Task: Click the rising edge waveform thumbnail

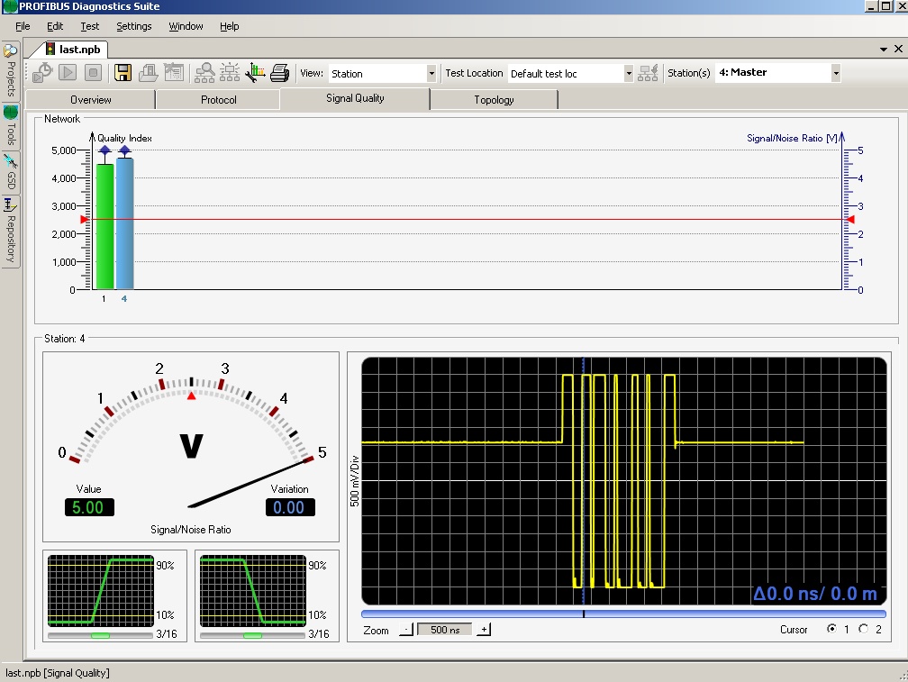Action: pos(101,590)
